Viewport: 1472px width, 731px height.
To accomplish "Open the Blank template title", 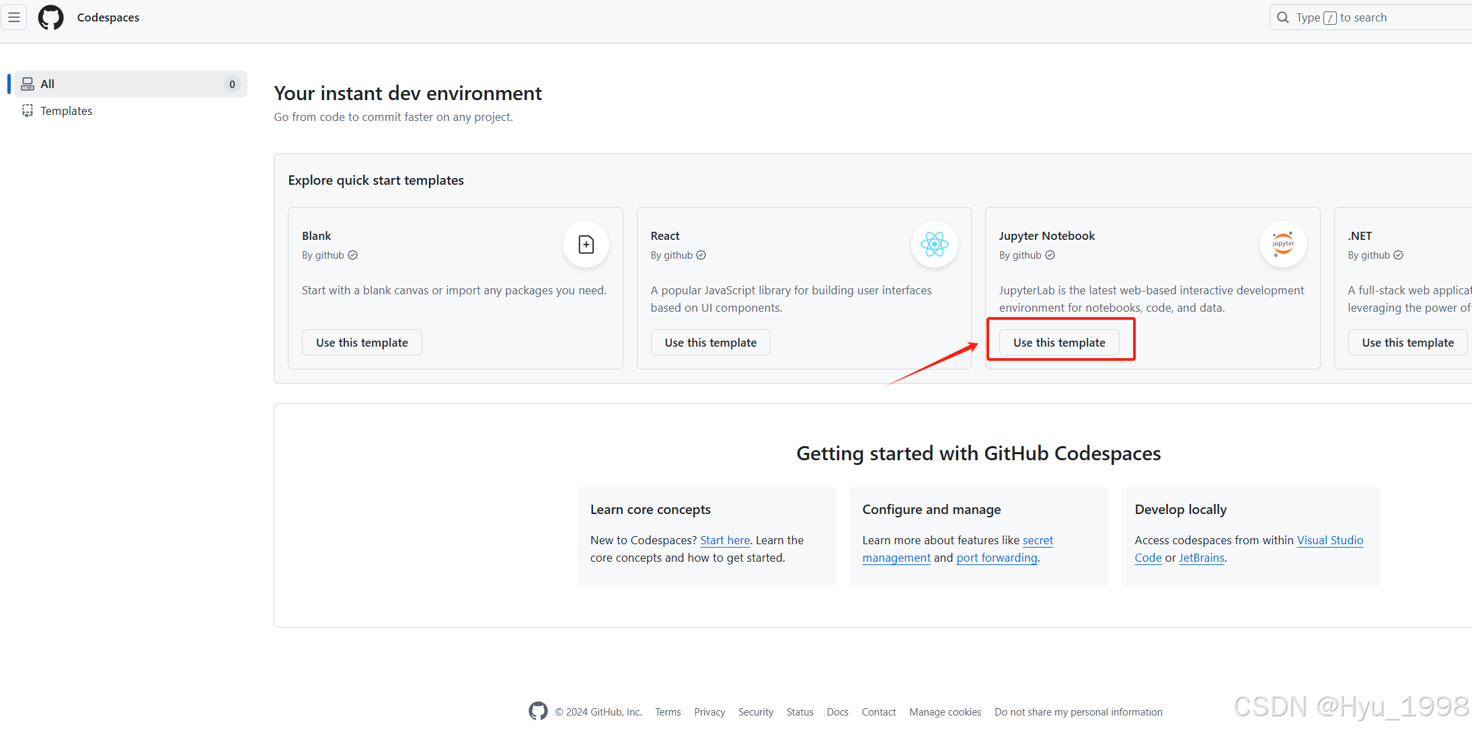I will pyautogui.click(x=316, y=236).
